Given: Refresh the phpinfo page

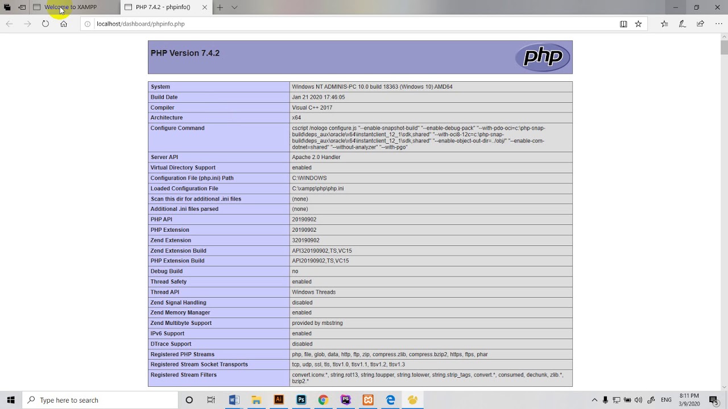Looking at the screenshot, I should point(45,24).
